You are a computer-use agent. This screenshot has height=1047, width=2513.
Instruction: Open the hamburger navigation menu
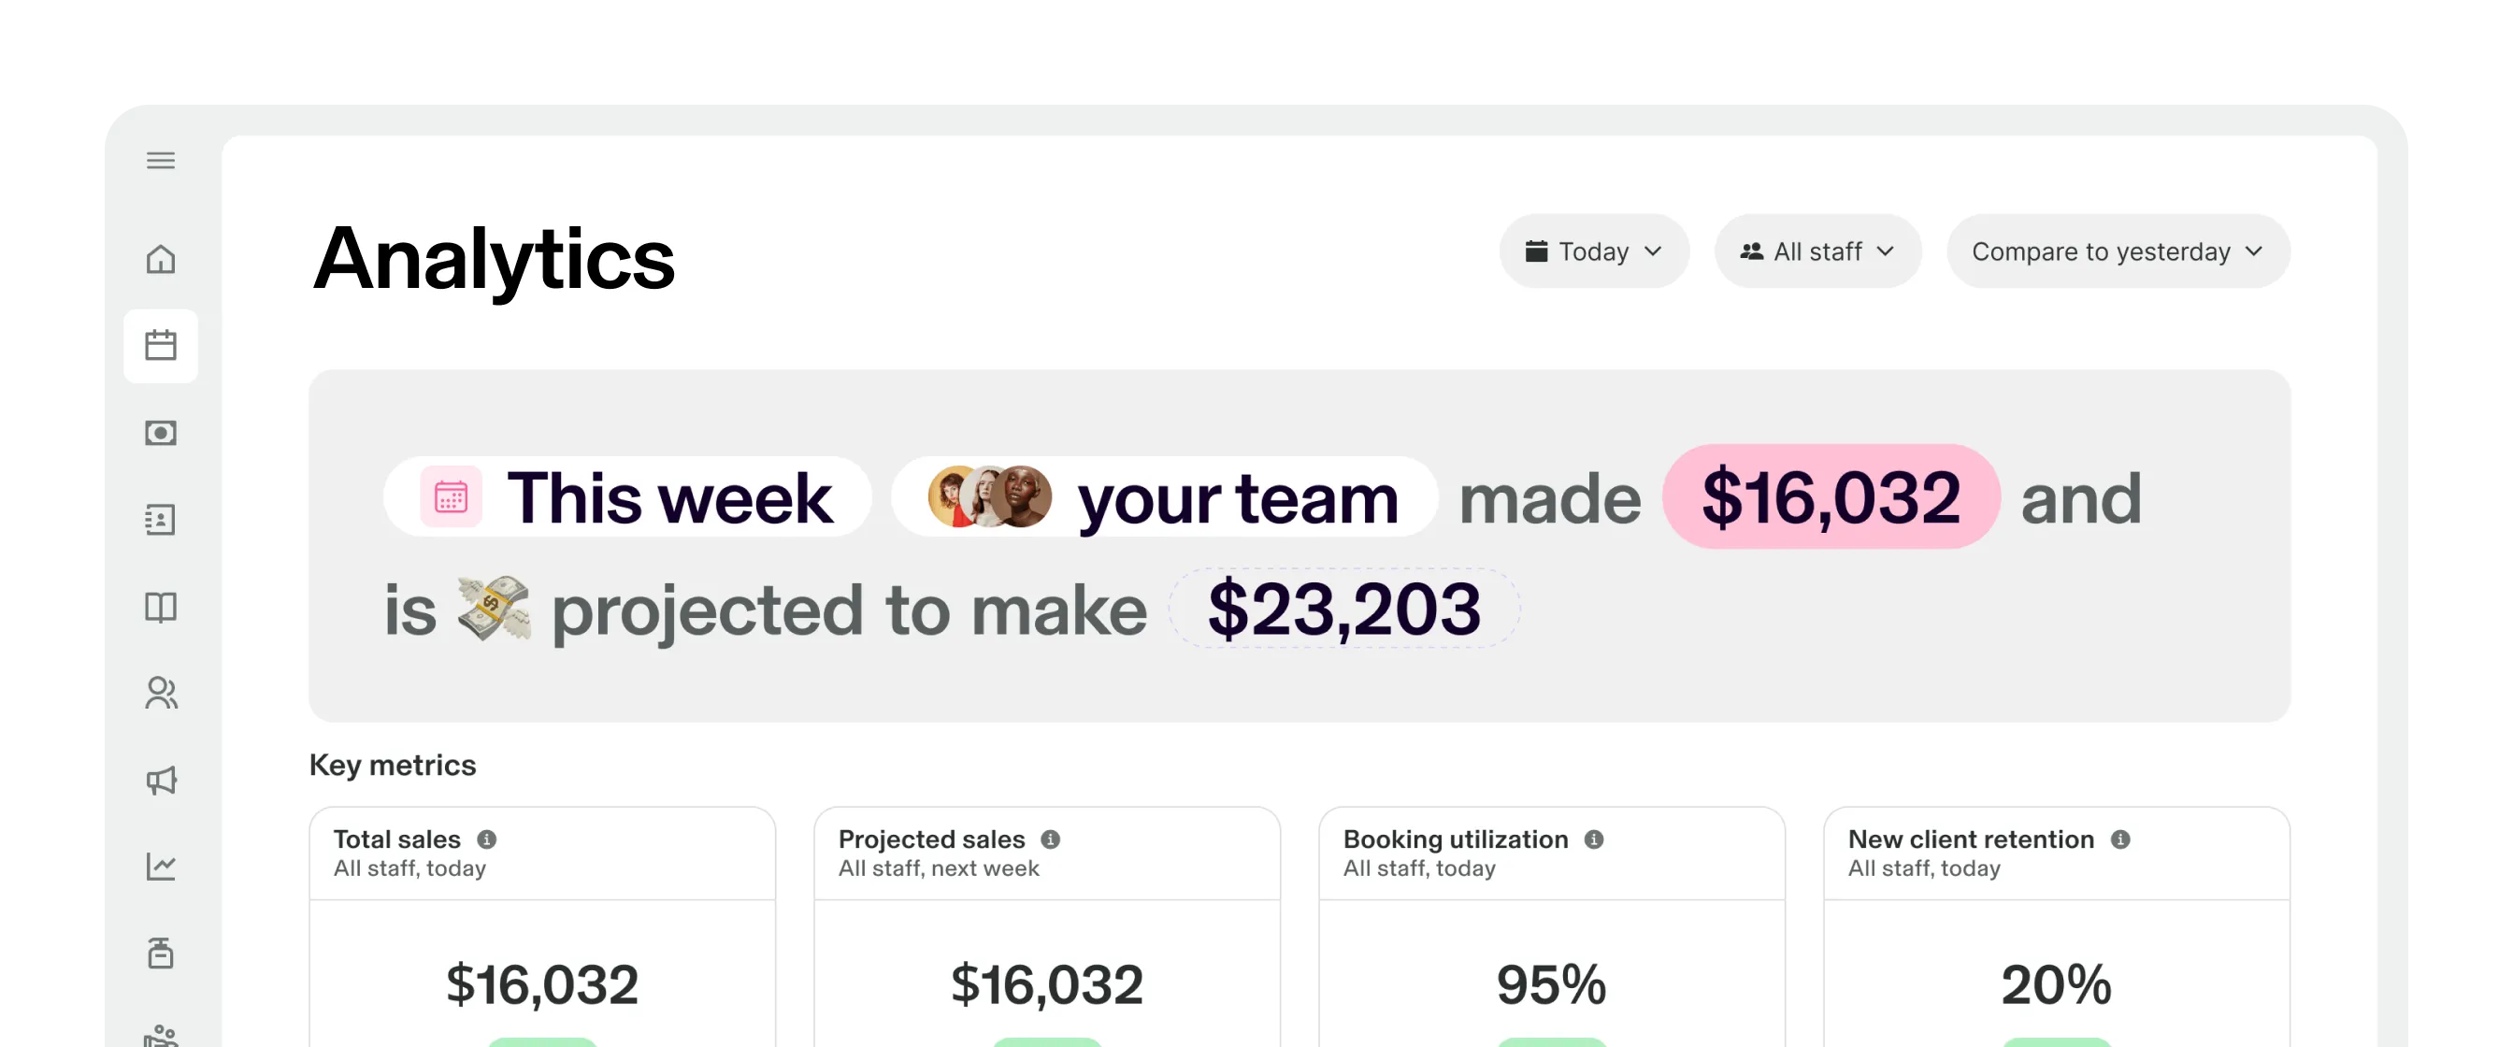coord(161,160)
